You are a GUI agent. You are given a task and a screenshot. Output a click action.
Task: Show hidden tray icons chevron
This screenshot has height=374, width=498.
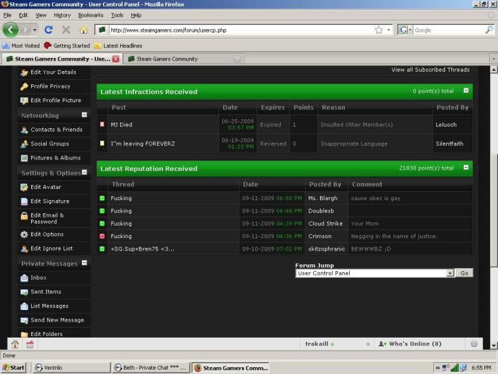438,368
